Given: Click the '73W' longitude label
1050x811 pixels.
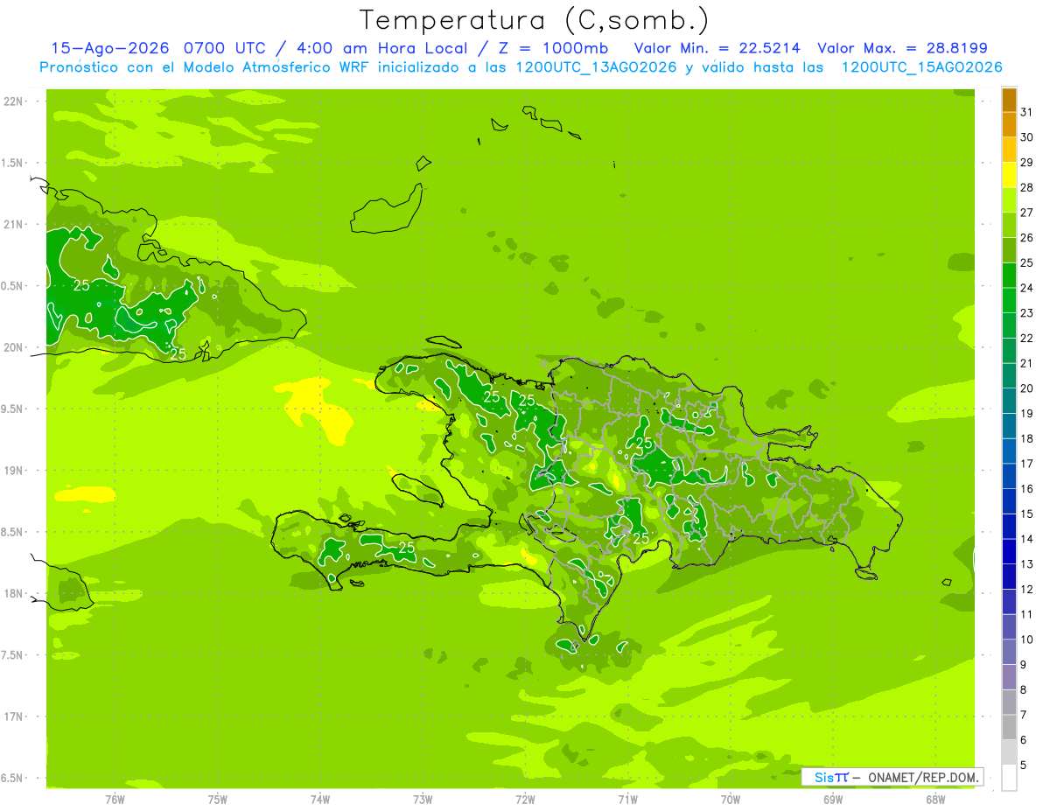Looking at the screenshot, I should tap(423, 799).
